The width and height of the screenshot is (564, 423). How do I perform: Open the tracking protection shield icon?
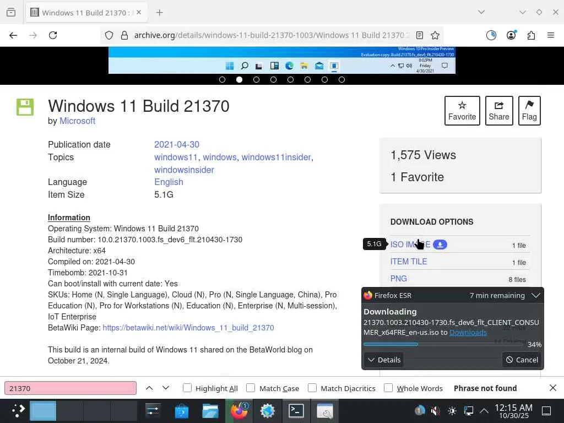coord(109,35)
